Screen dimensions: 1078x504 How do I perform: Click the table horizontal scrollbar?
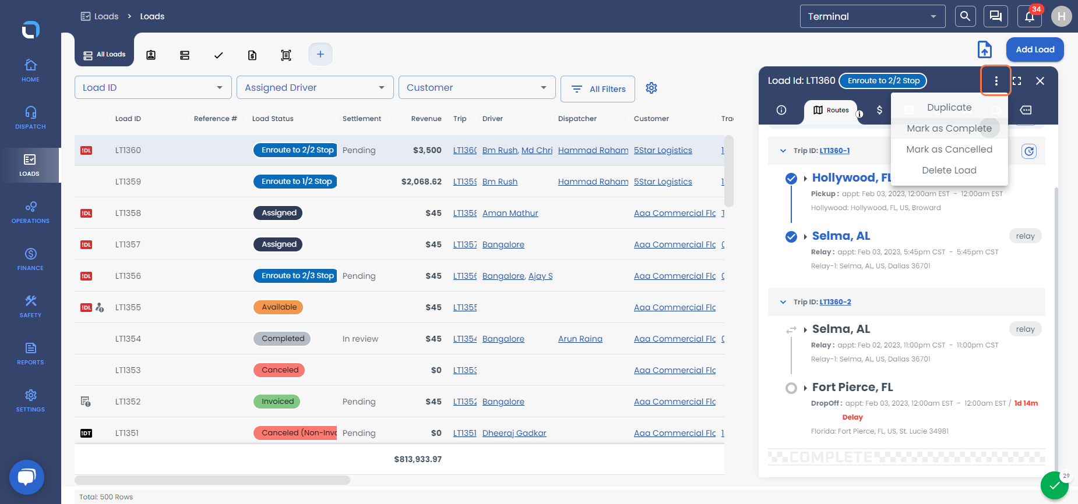click(212, 480)
